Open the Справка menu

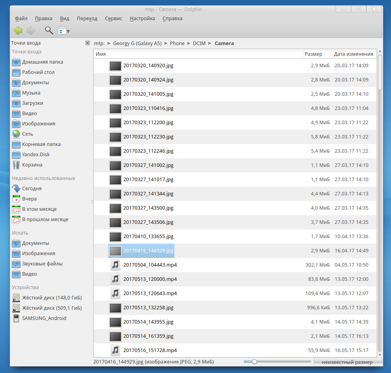(x=172, y=19)
